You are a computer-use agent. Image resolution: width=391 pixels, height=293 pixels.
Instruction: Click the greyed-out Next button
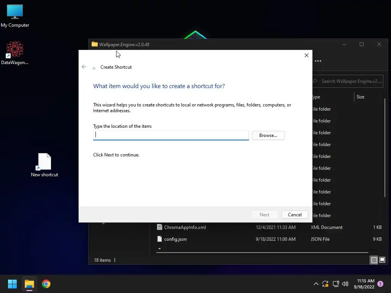(264, 214)
